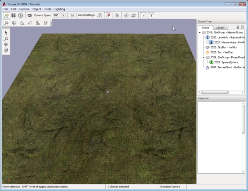Collapse the SimGroup PlayerDrop node
Screen dimensions: 248x191
tap(203, 57)
